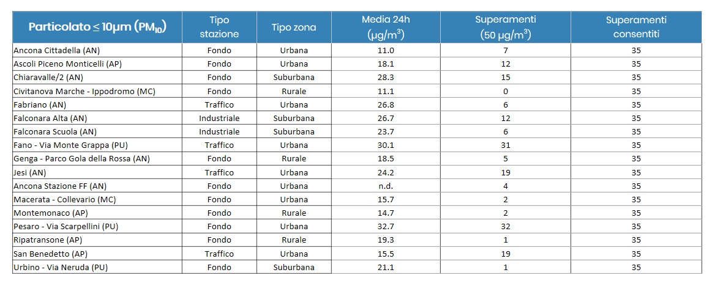Click the Urbino - Via Neruda (PU) station name
The height and width of the screenshot is (286, 712).
[x=61, y=267]
